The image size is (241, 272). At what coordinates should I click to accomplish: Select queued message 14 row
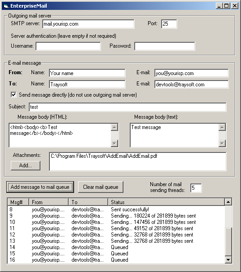116,247
